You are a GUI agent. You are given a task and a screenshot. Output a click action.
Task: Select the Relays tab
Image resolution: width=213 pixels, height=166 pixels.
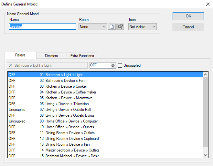(x=20, y=55)
